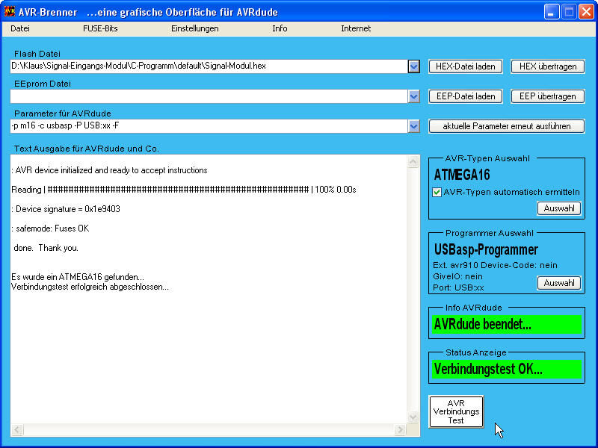
Task: Click the USBasp-Programmer label
Action: pyautogui.click(x=486, y=249)
